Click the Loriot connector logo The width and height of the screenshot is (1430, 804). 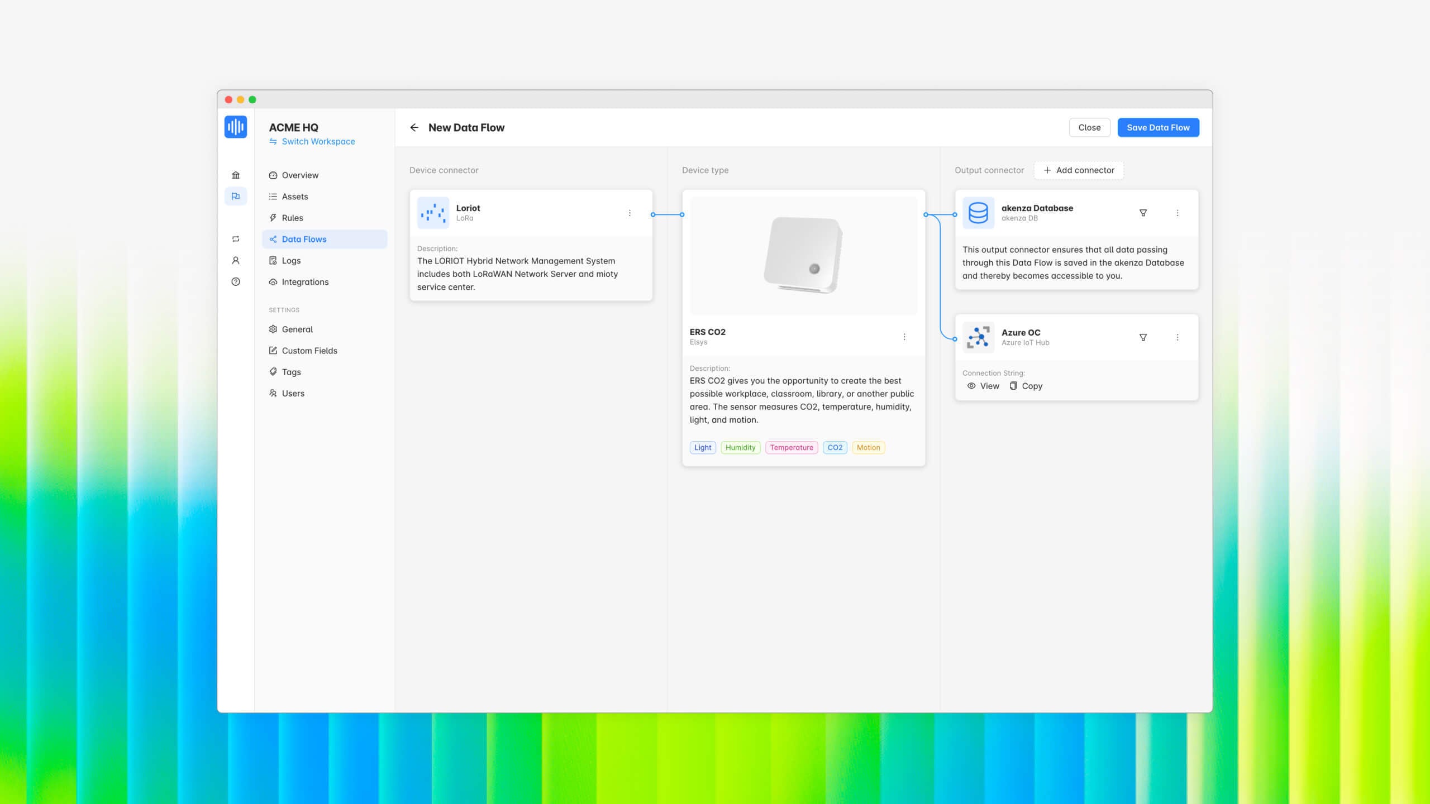433,213
